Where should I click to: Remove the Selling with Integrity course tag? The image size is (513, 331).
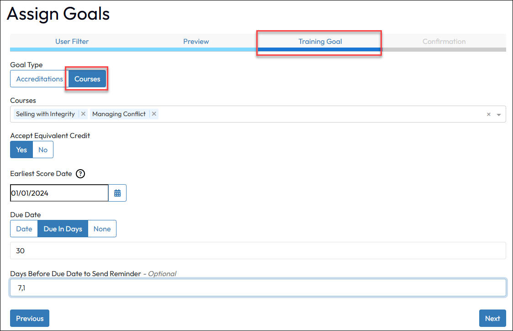[x=83, y=114]
